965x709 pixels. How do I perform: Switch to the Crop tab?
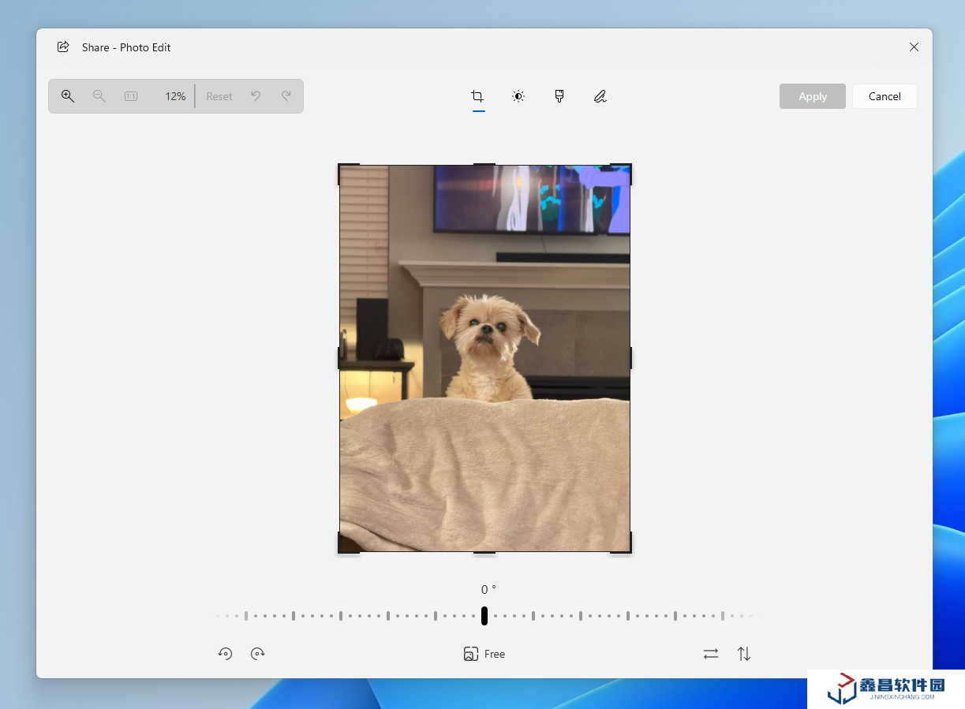point(477,96)
